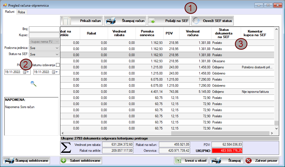The width and height of the screenshot is (285, 167).
Task: Switch to the Računi tab
Action: tap(10, 12)
